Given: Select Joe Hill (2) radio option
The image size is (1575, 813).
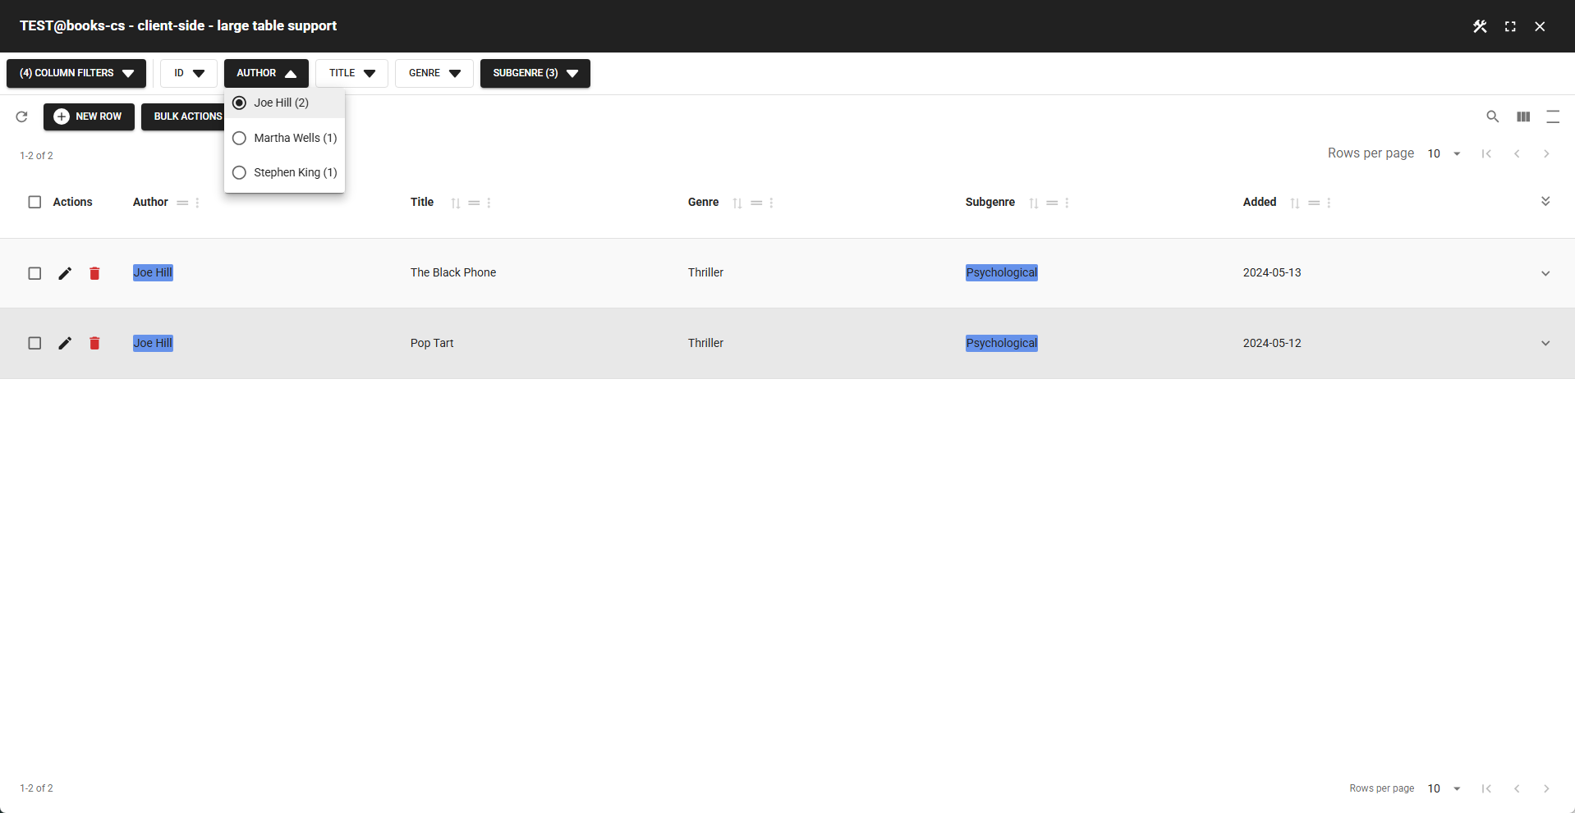Looking at the screenshot, I should point(284,103).
